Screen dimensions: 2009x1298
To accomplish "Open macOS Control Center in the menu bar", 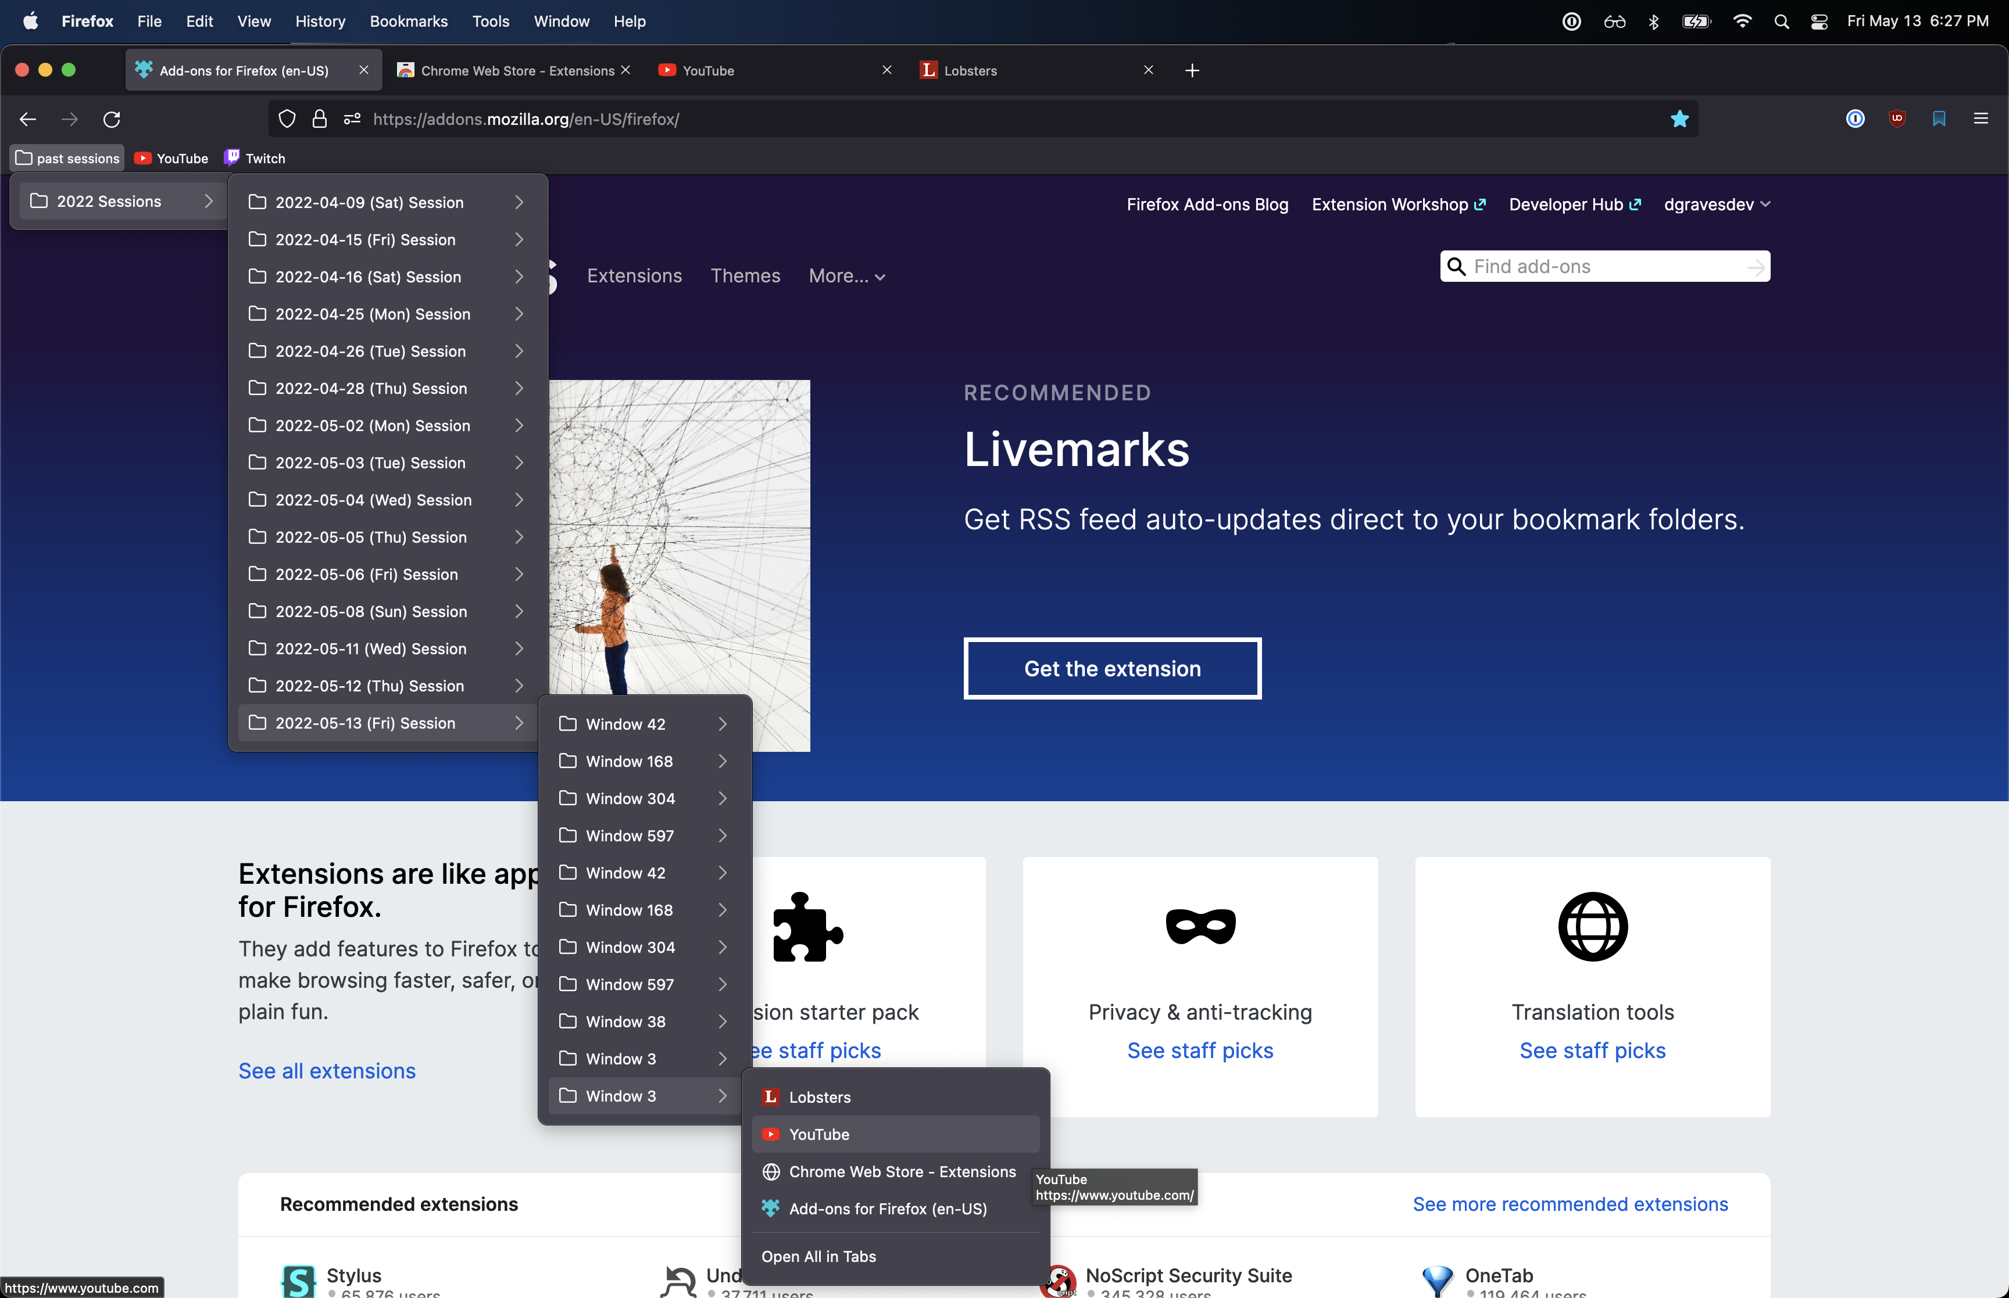I will coord(1818,22).
